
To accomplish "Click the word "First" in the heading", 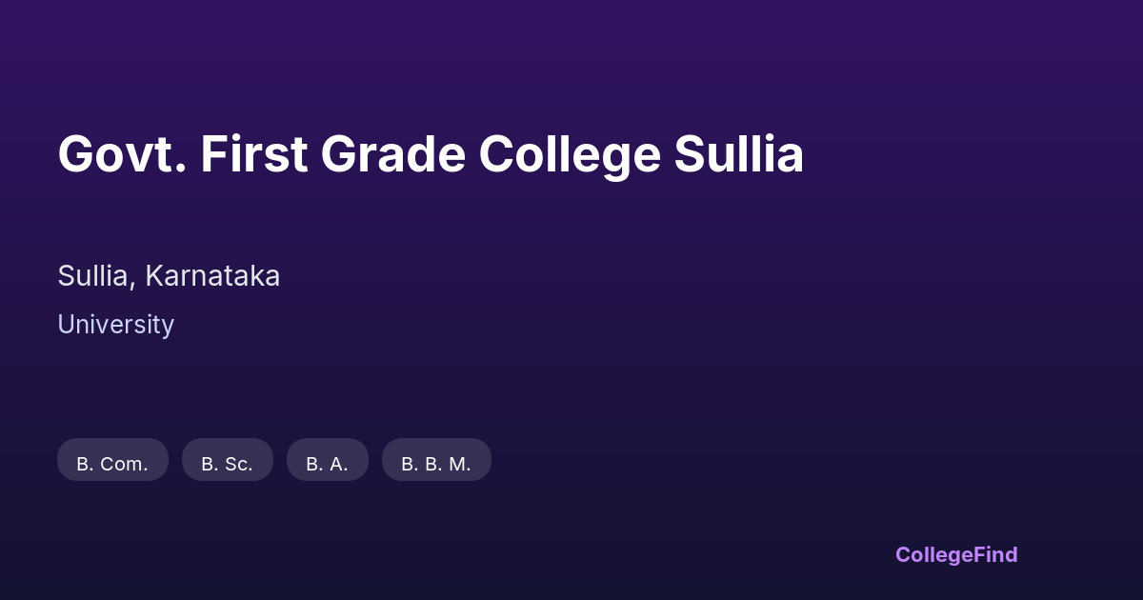I will [253, 154].
